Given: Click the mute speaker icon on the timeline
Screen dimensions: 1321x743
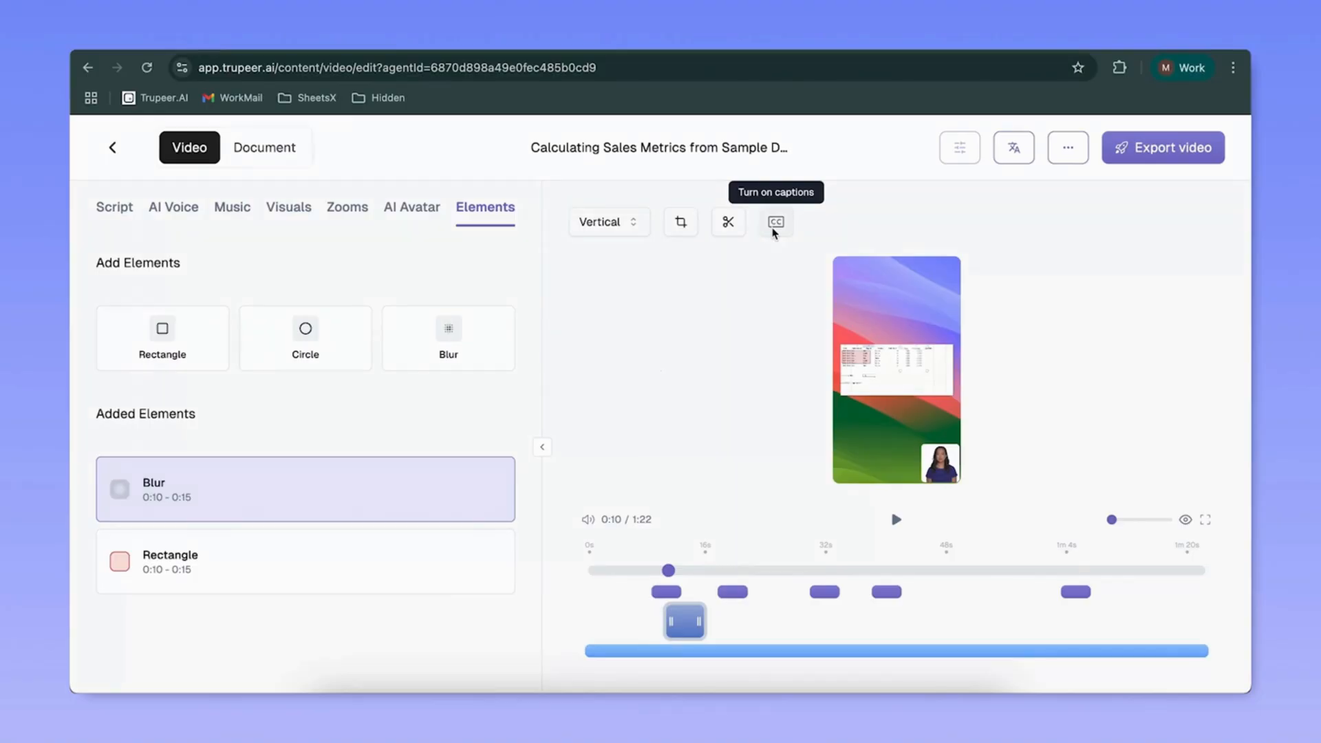Looking at the screenshot, I should [x=588, y=519].
